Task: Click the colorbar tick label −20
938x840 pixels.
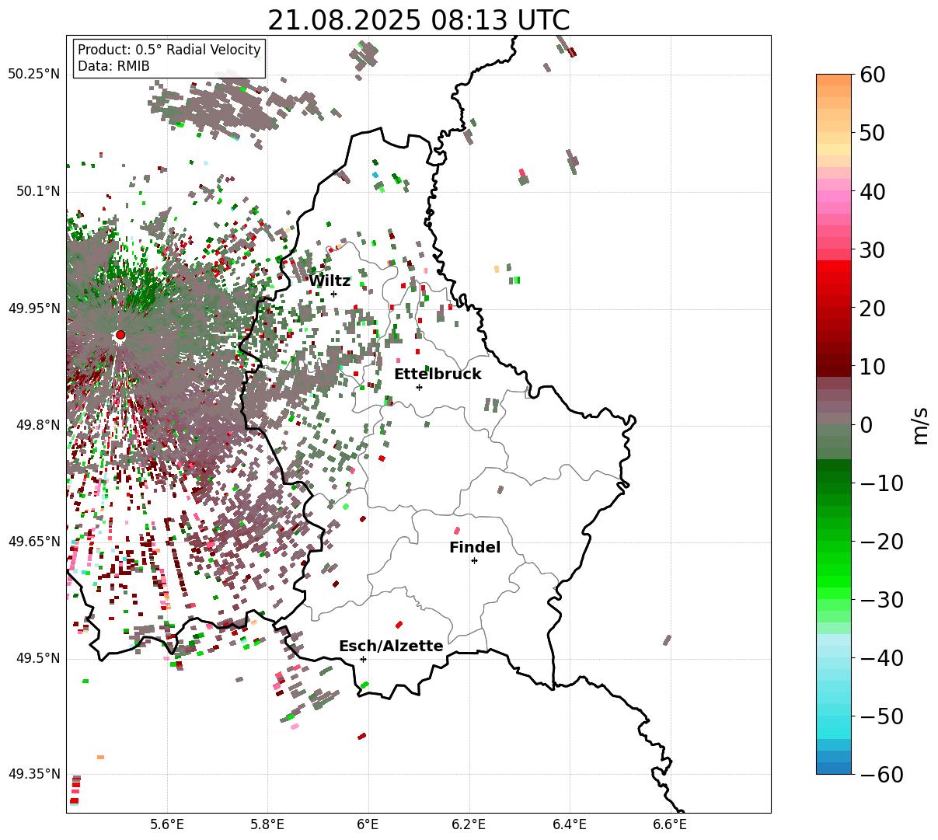Action: (881, 542)
